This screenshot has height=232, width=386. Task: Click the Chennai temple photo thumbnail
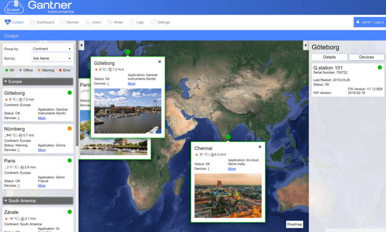228,195
